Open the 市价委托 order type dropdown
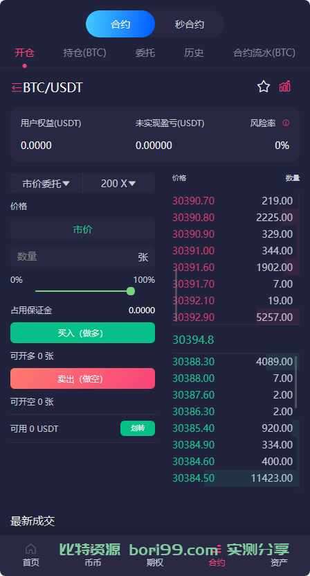Viewport: 310px width, 576px height. 46,183
